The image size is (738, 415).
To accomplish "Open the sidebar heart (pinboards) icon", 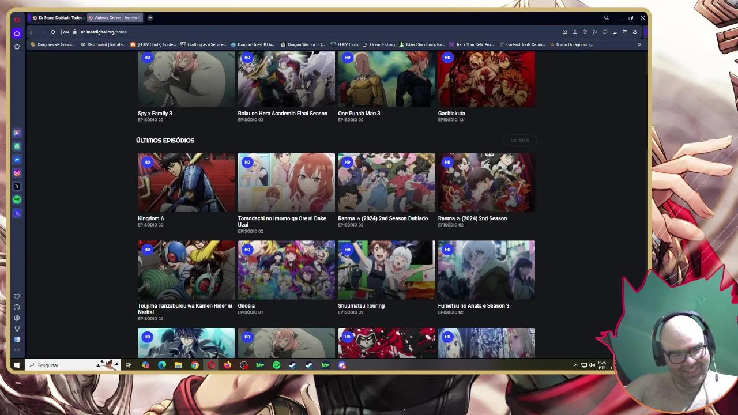I will tap(17, 296).
